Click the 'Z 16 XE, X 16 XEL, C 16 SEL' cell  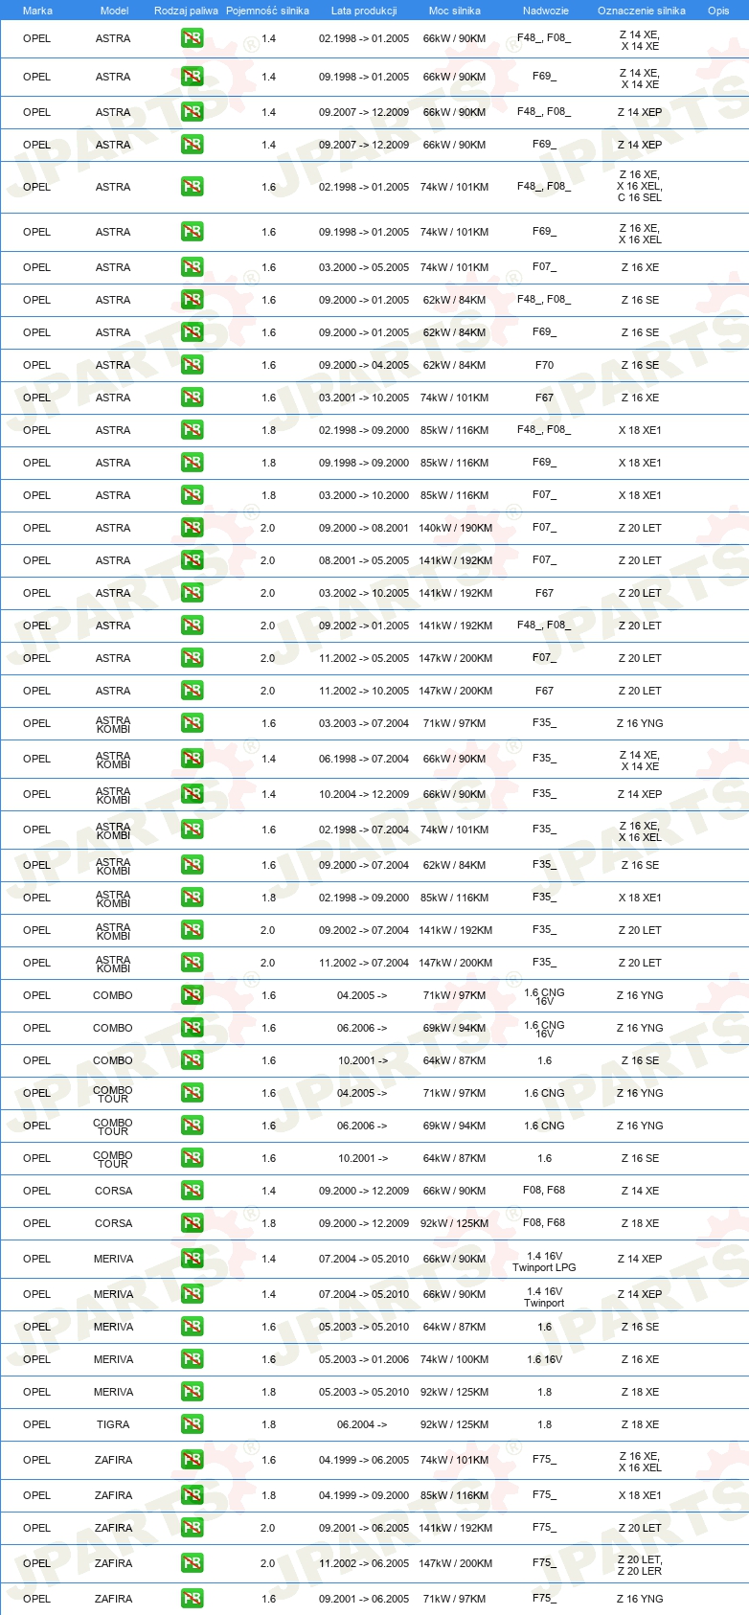tap(640, 187)
